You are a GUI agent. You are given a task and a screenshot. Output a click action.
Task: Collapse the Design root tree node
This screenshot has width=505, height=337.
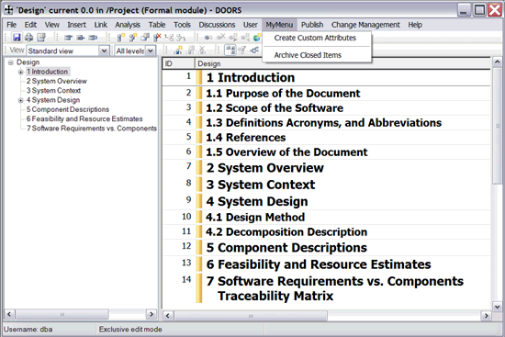pyautogui.click(x=11, y=62)
